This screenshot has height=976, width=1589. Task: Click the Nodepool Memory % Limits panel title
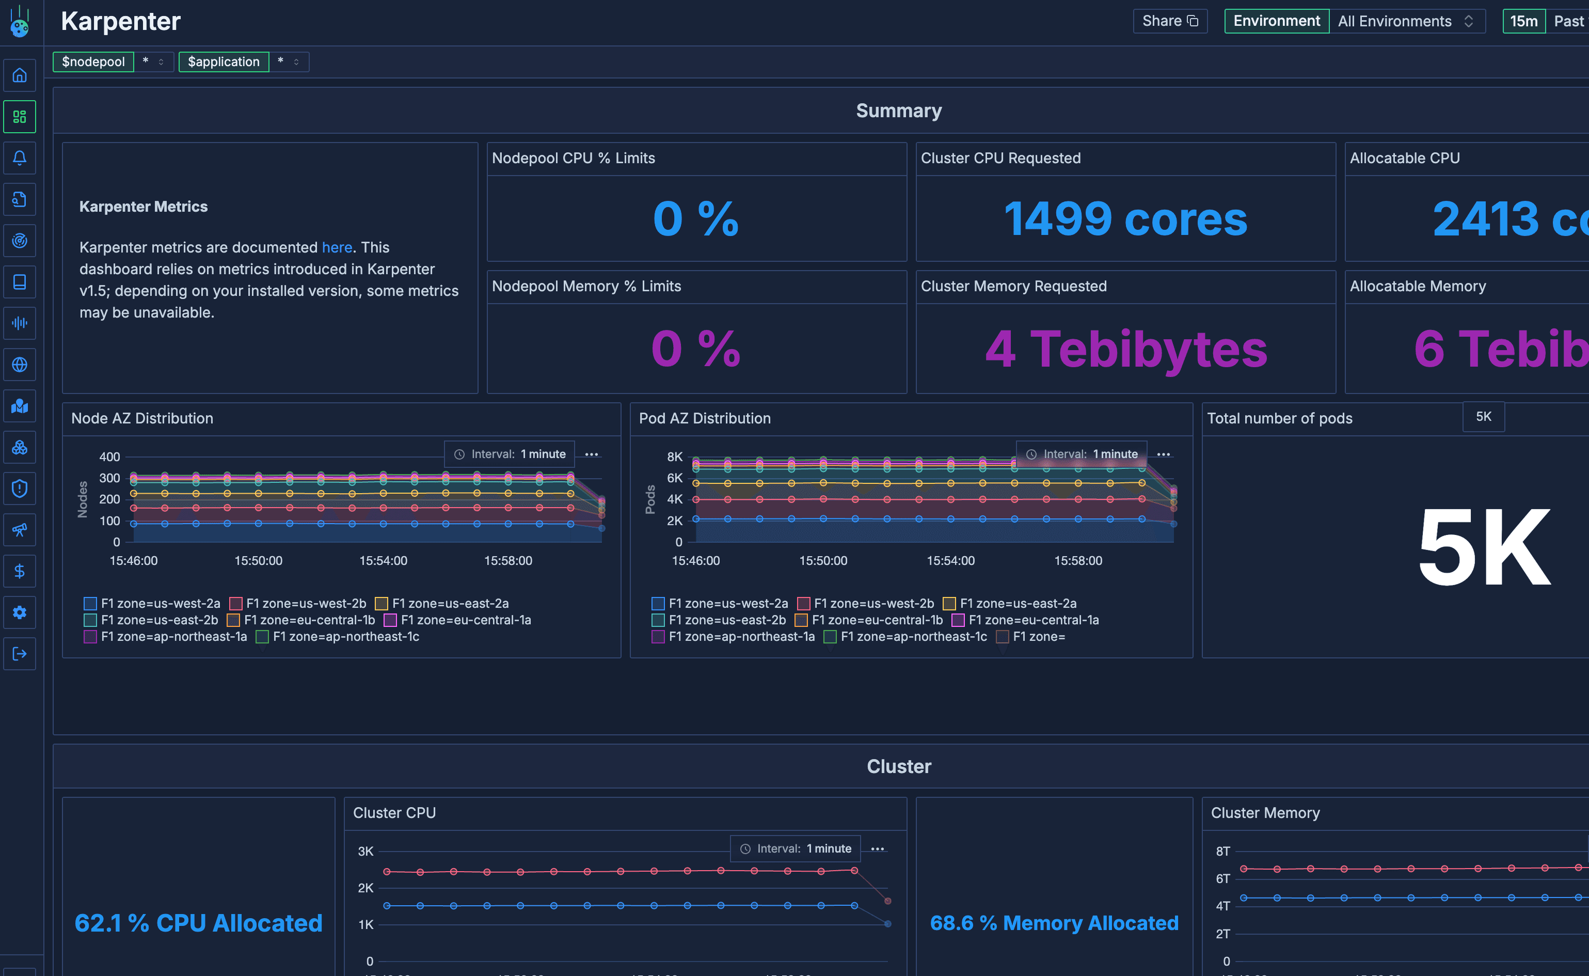point(586,286)
